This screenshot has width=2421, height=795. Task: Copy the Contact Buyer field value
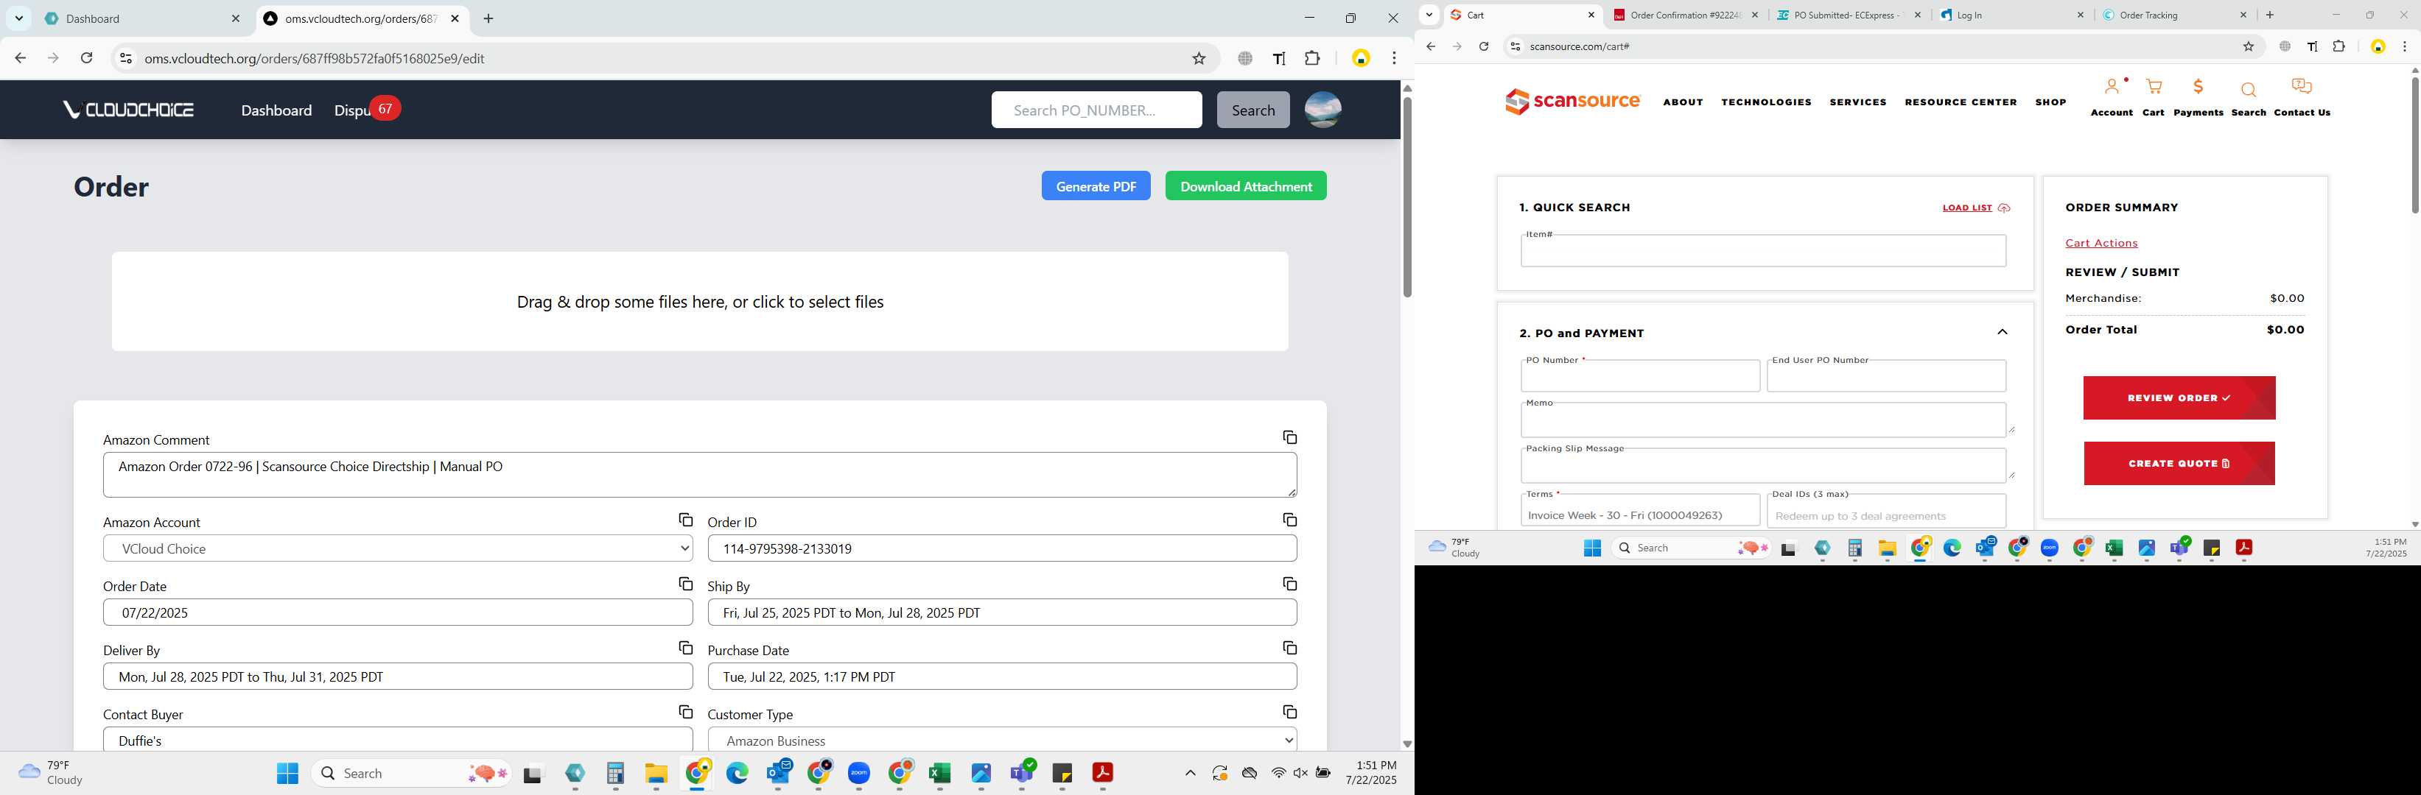(x=685, y=712)
